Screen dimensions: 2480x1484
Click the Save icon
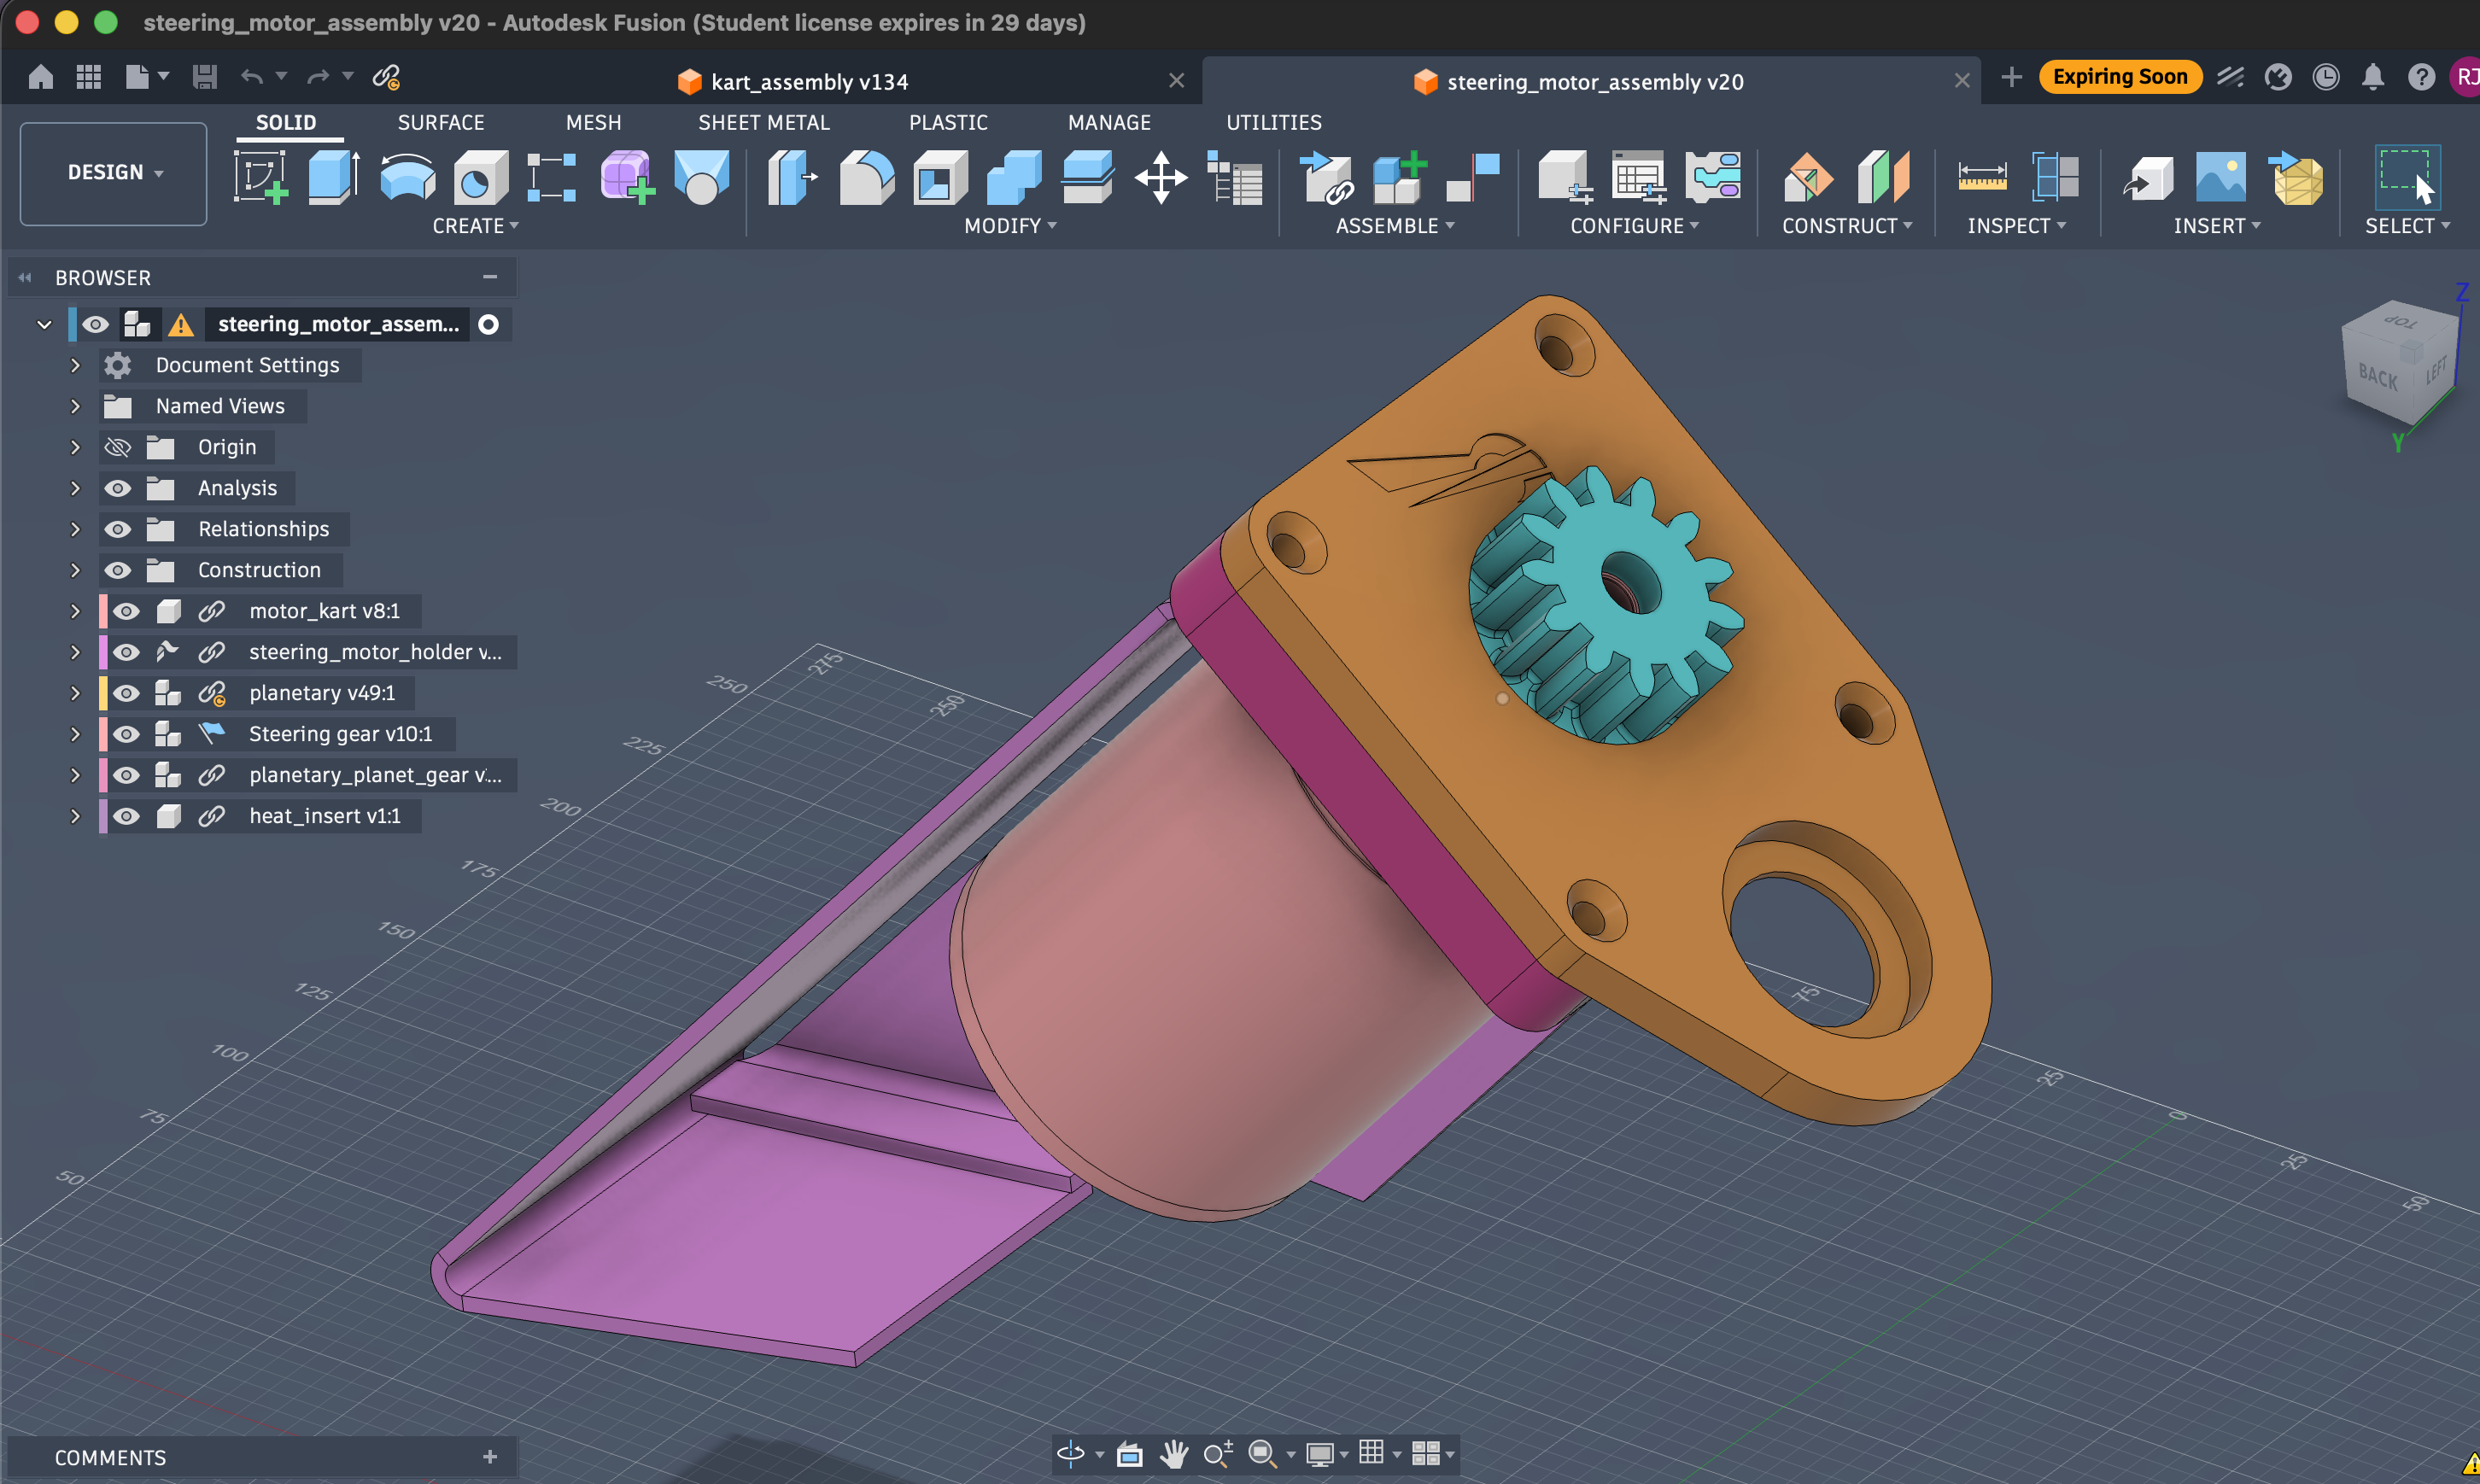tap(204, 77)
